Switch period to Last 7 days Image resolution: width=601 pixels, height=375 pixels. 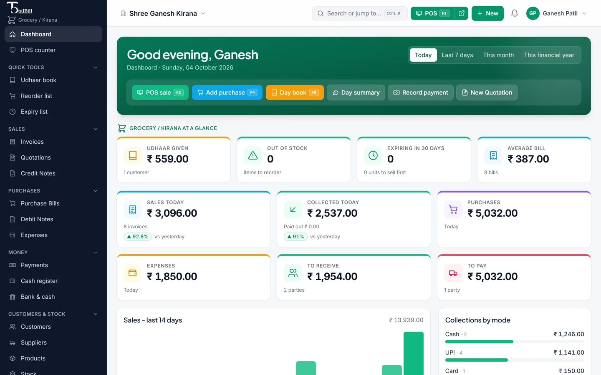pyautogui.click(x=457, y=55)
